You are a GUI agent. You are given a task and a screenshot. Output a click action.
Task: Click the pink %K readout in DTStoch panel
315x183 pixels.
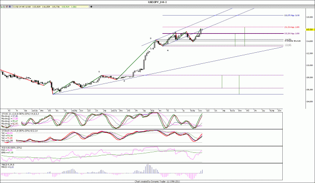(7, 133)
